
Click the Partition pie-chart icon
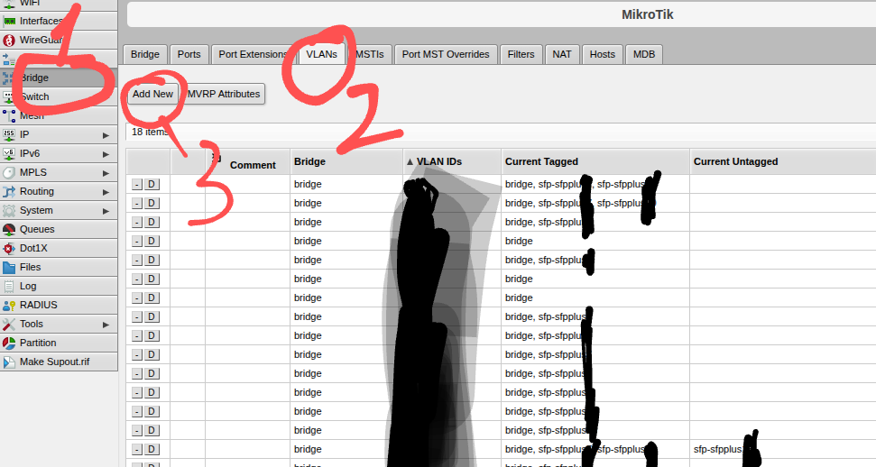9,343
